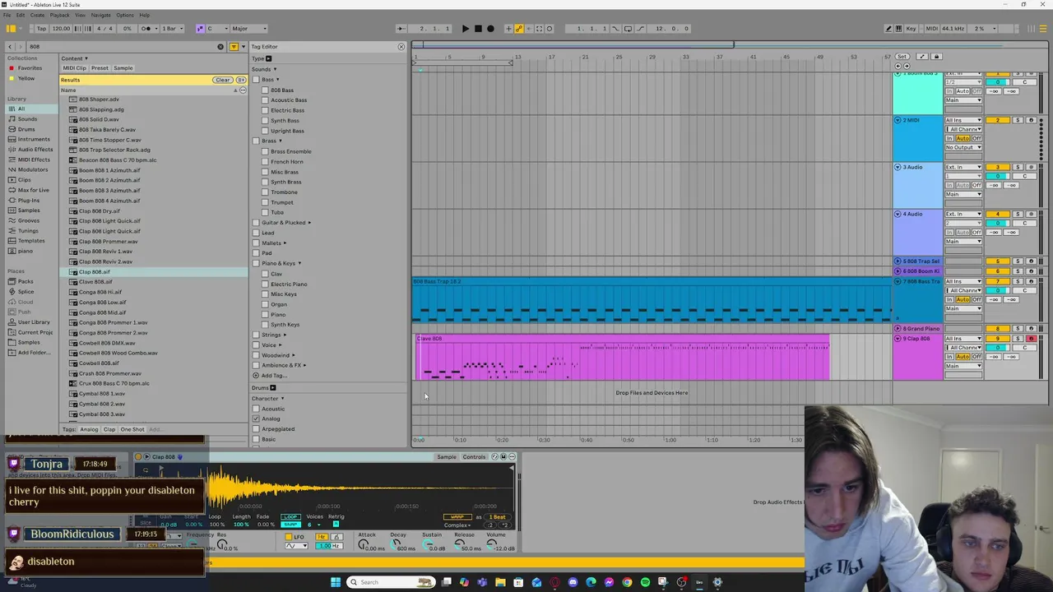Viewport: 1053px width, 592px height.
Task: Arm the 3 Audio track for recording
Action: pos(1031,168)
